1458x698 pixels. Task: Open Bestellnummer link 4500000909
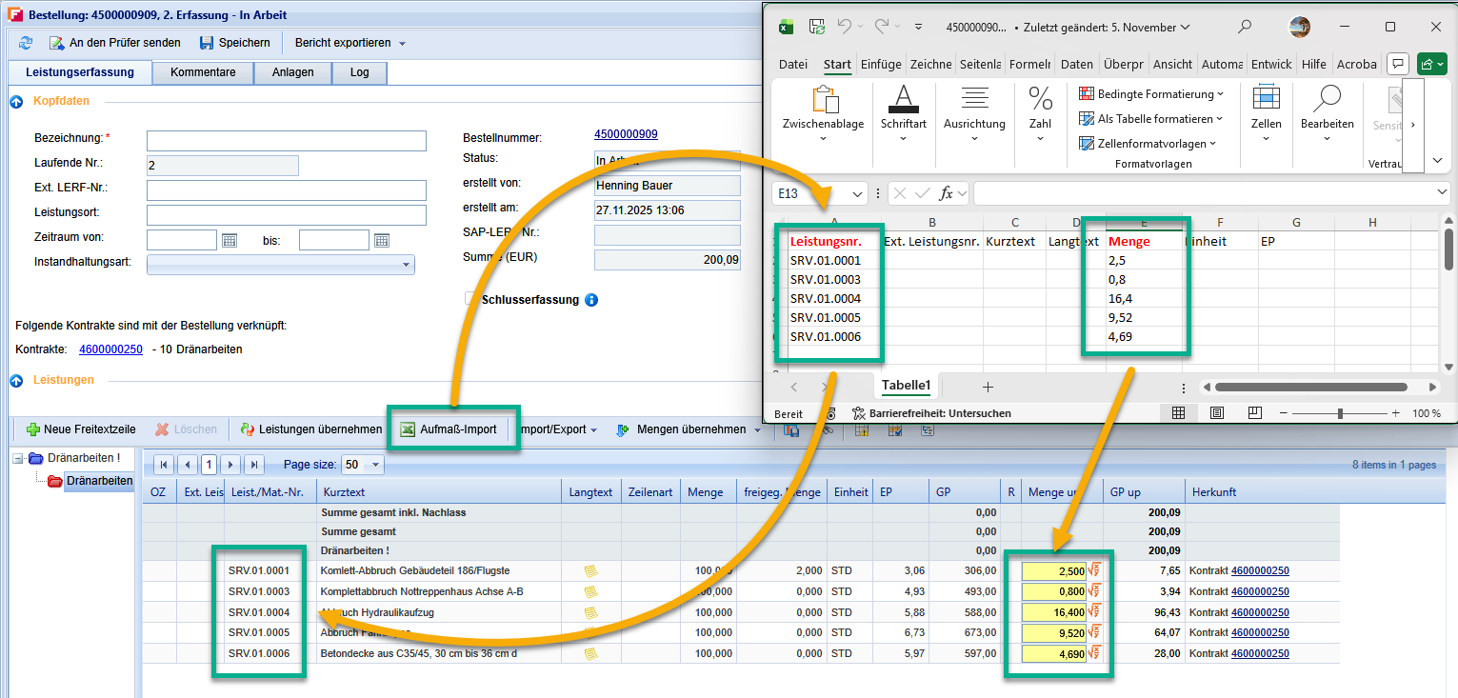pyautogui.click(x=626, y=134)
